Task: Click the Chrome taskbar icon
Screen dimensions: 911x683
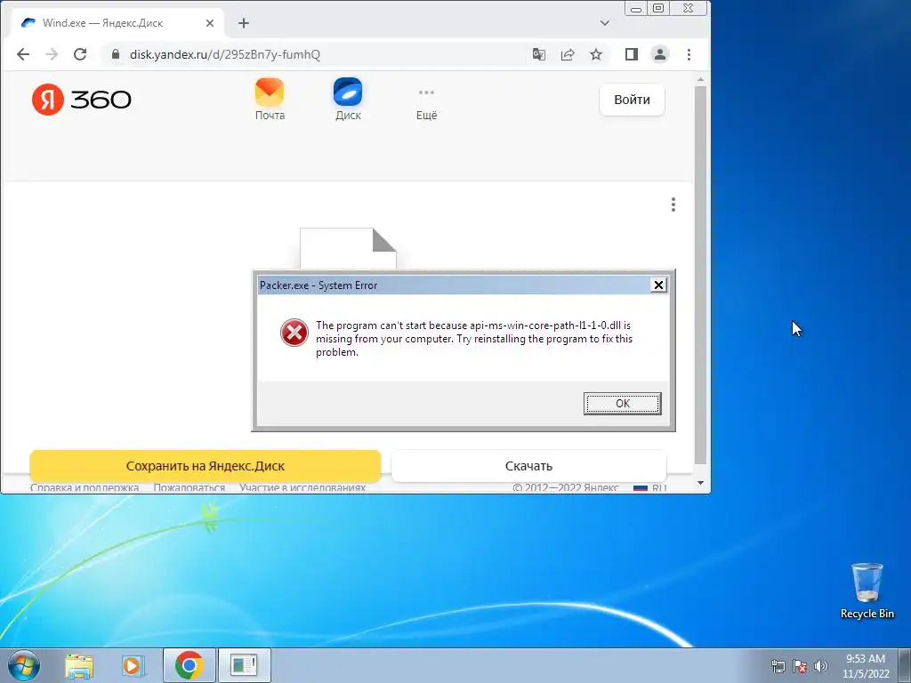Action: [x=189, y=665]
